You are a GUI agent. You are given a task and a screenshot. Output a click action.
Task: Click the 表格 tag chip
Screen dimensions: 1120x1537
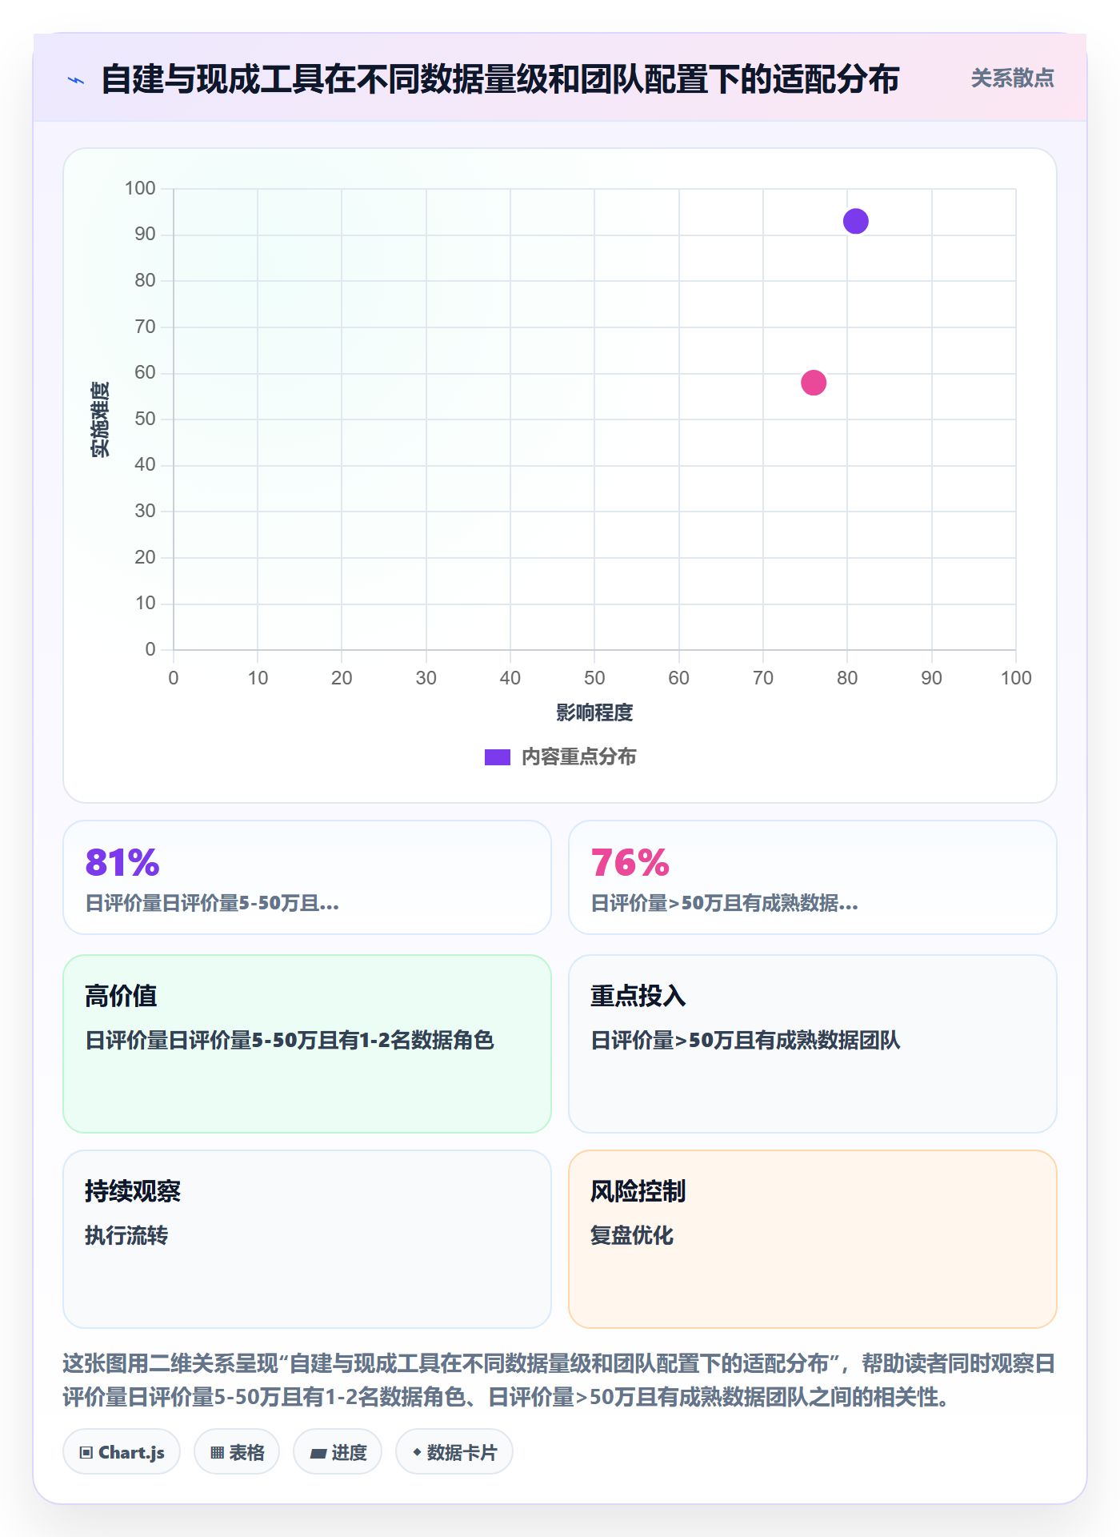point(237,1452)
